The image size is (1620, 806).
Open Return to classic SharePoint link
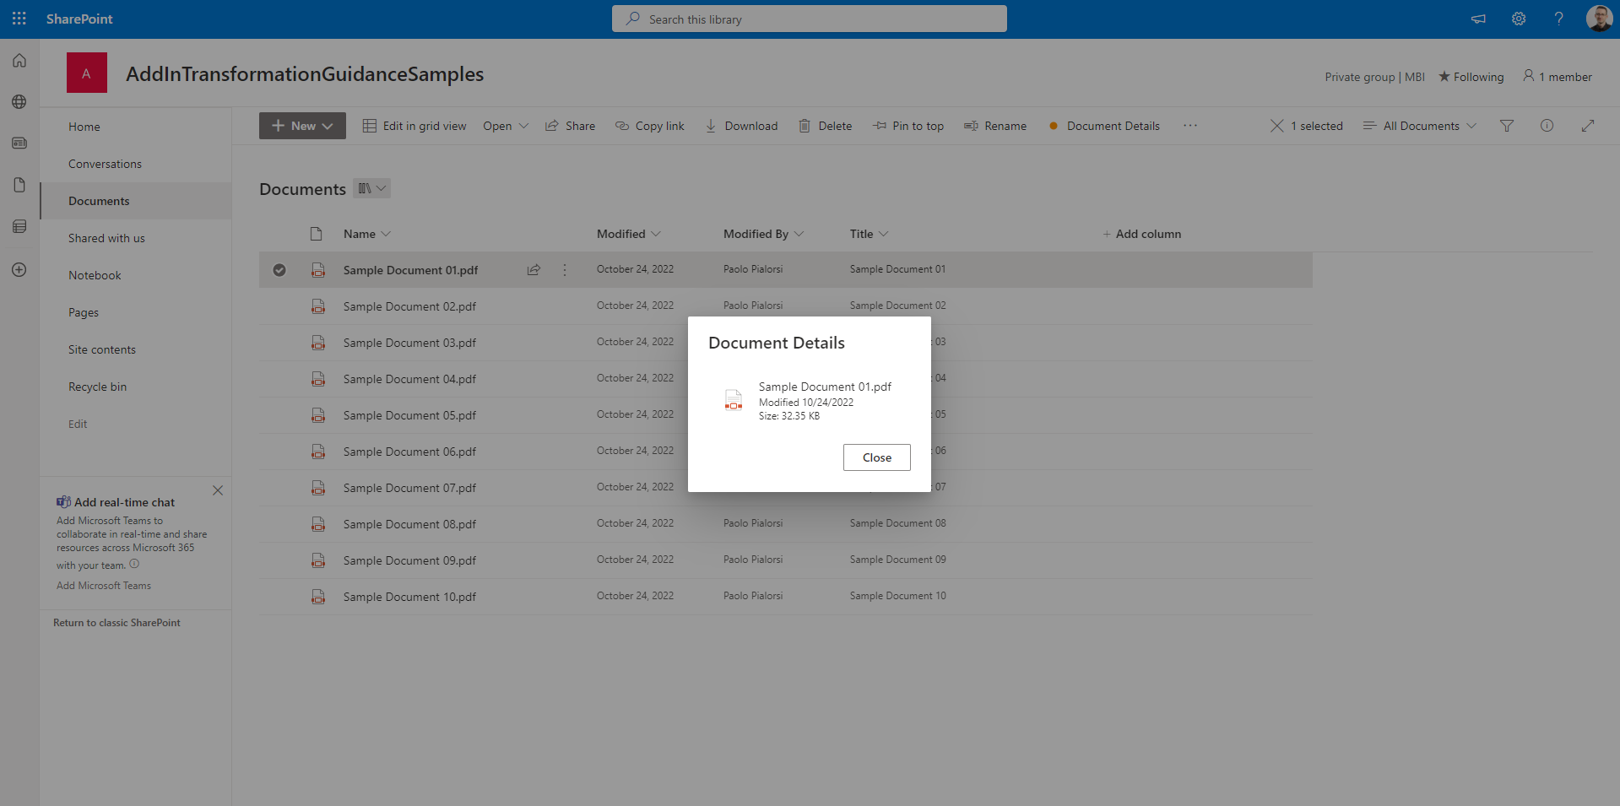[116, 622]
